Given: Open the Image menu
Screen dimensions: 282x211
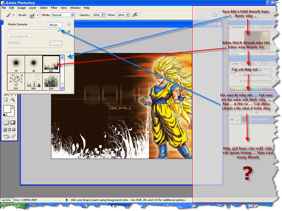Looking at the screenshot, I should pyautogui.click(x=22, y=8).
